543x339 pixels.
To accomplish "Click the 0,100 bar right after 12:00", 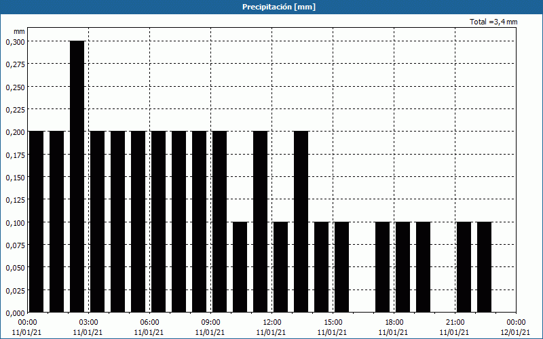I will tap(281, 267).
